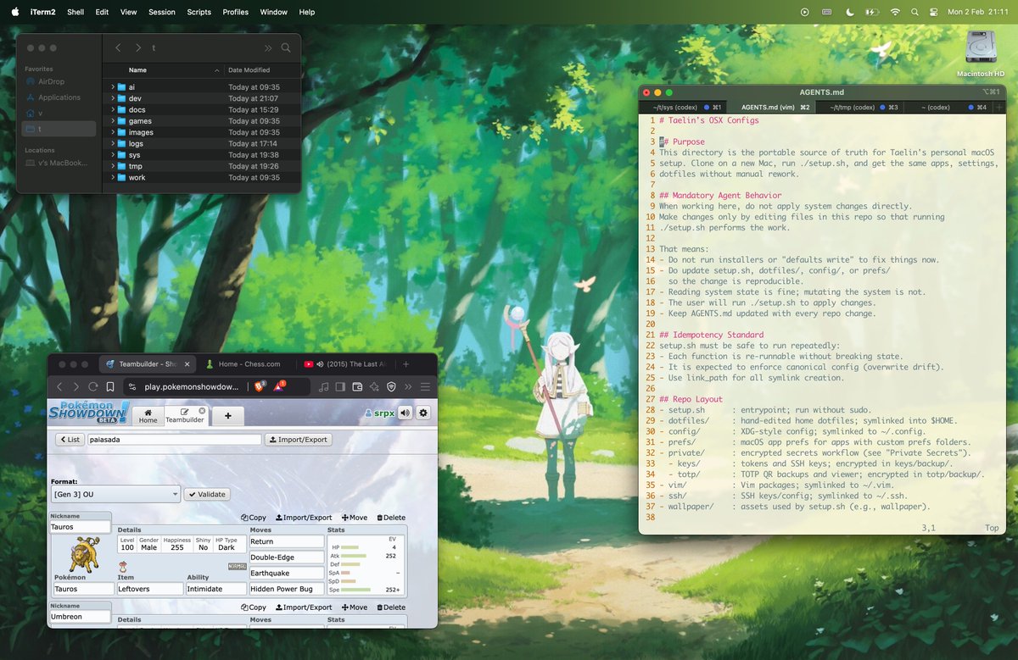The height and width of the screenshot is (660, 1018).
Task: Open Brave hamburger main menu
Action: point(425,386)
